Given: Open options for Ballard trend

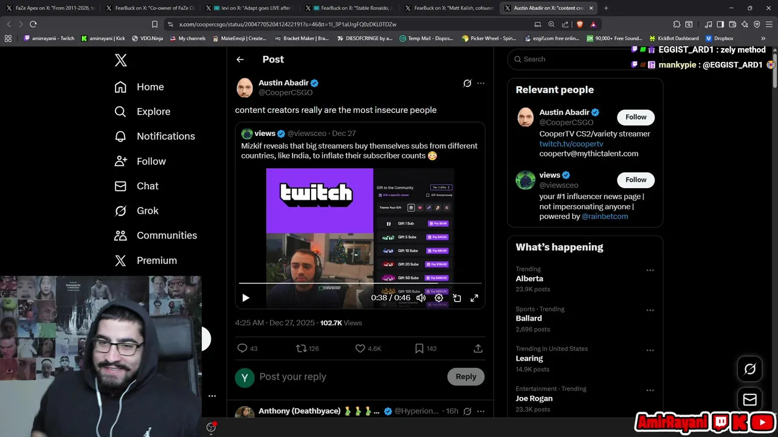Looking at the screenshot, I should click(x=650, y=310).
